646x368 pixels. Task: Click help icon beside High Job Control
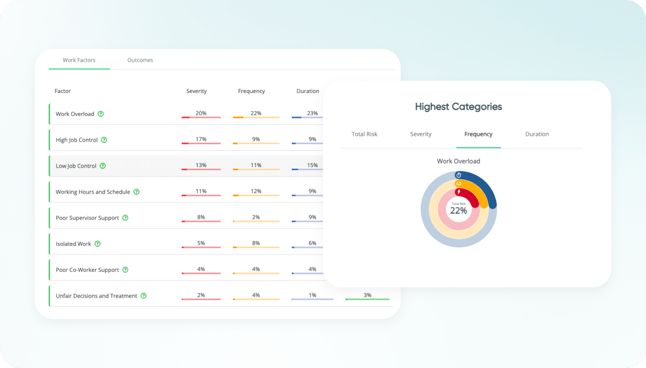[x=104, y=140]
